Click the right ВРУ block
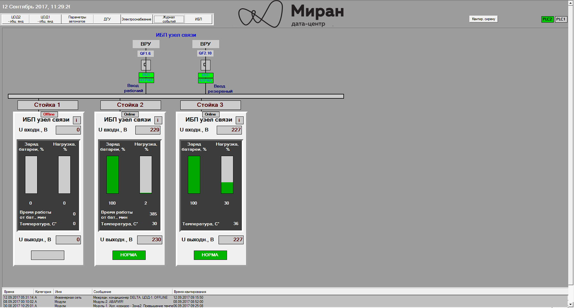This screenshot has height=308, width=574. pos(205,44)
